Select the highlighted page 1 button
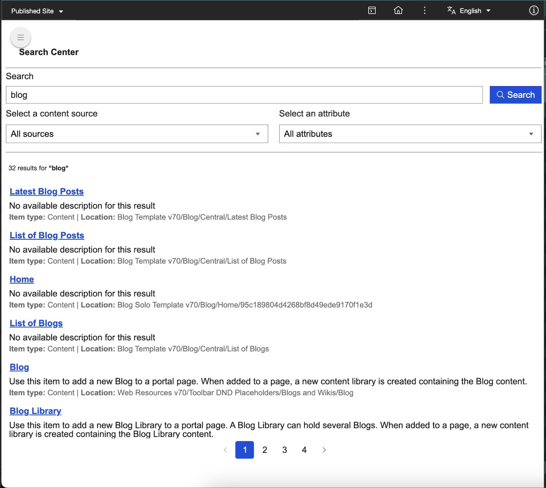The width and height of the screenshot is (546, 488). click(x=245, y=450)
